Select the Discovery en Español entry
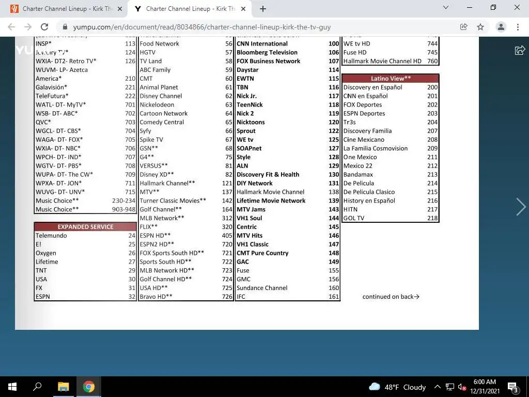Viewport: 529px width, 397px height. 391,87
